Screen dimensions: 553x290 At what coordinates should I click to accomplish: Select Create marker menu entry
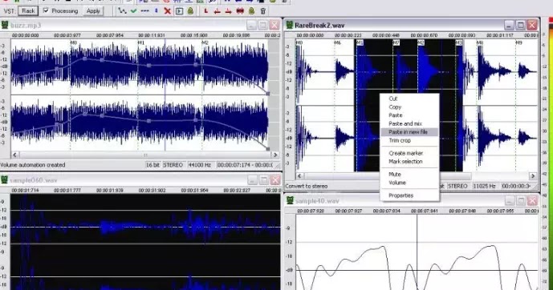click(x=409, y=153)
